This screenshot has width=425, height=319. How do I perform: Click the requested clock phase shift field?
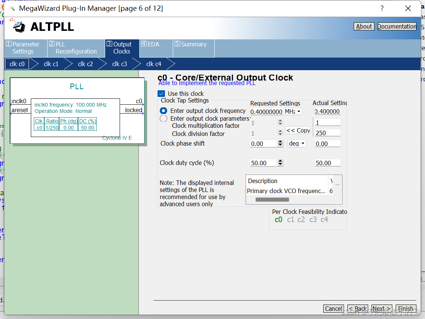coord(263,144)
